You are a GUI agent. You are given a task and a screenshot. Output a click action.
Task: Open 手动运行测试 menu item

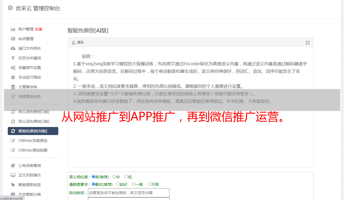click(30, 77)
